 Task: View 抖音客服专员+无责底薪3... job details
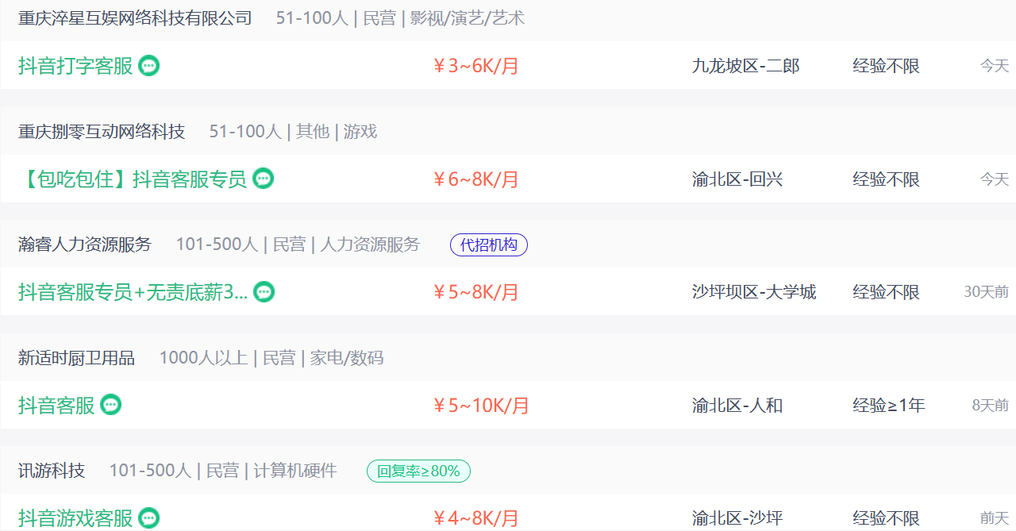[133, 292]
